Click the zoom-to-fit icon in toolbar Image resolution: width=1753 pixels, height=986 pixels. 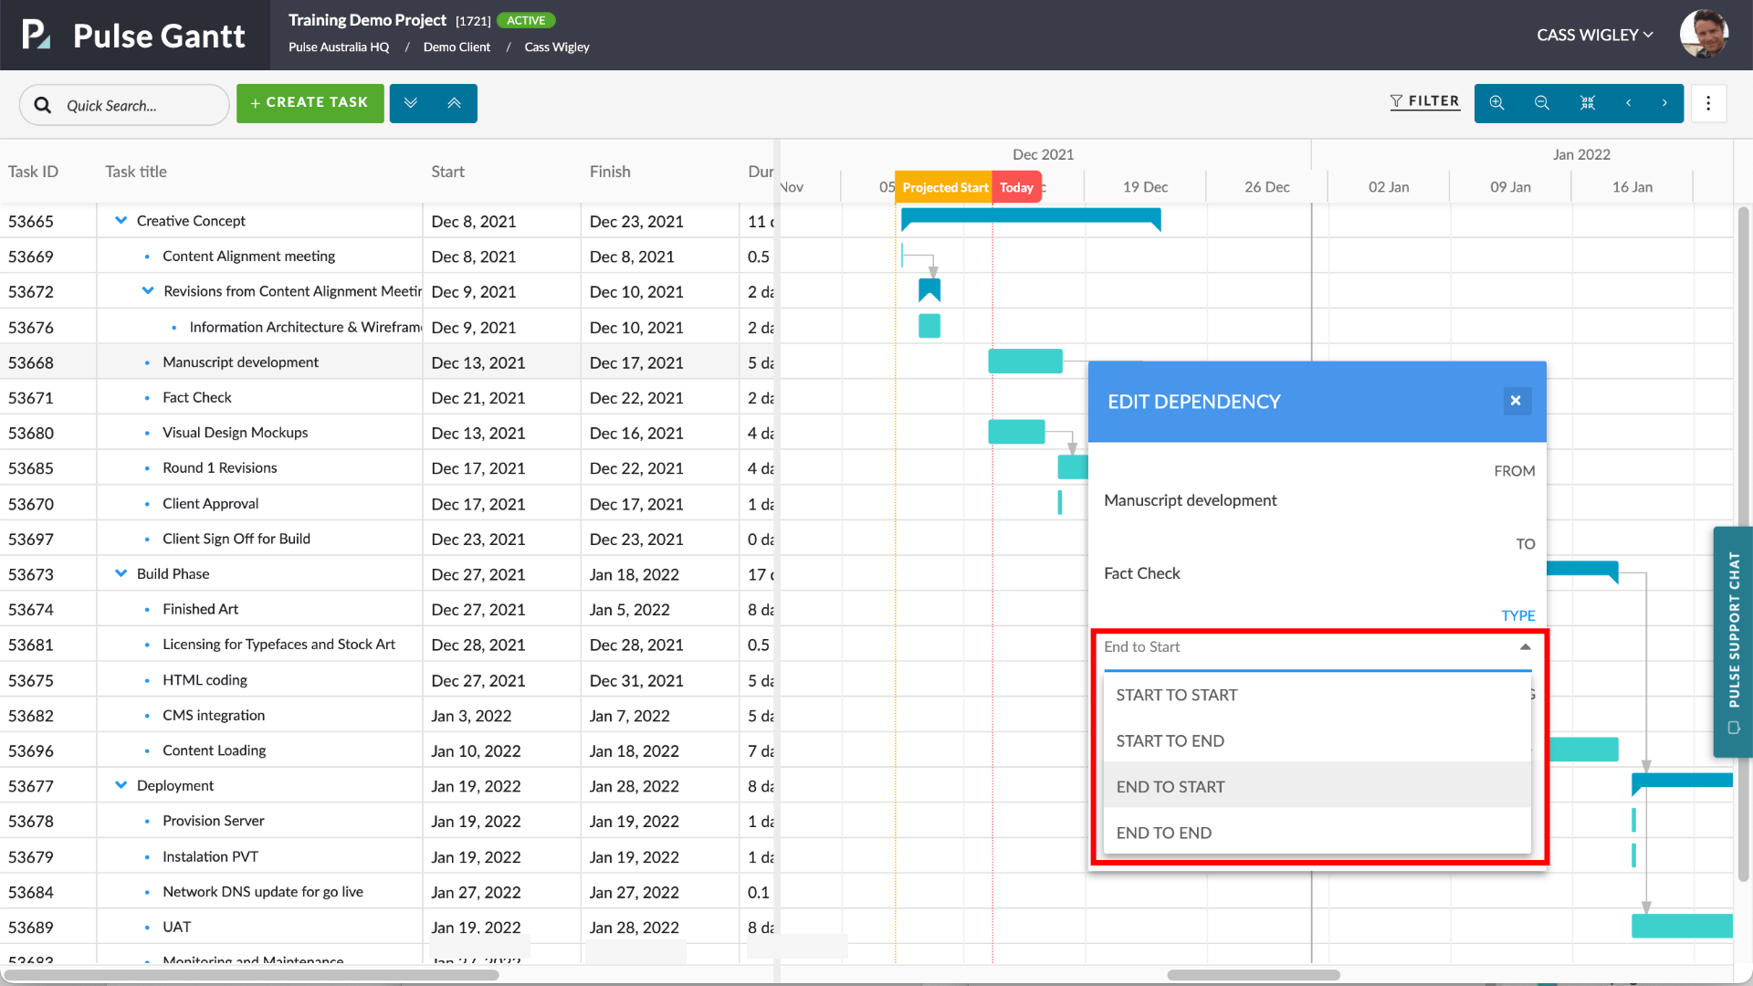click(1588, 103)
